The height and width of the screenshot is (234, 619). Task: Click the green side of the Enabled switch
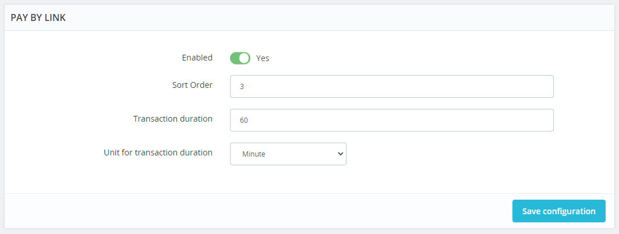tap(235, 58)
